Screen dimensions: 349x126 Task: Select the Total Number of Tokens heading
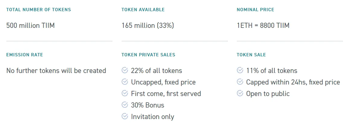[39, 10]
